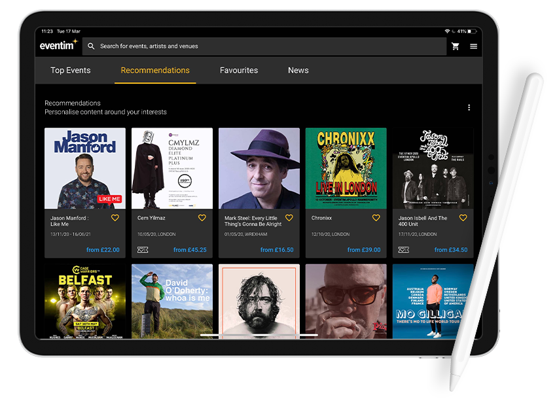Click the from £39.00 price link
The image size is (557, 401).
pyautogui.click(x=364, y=250)
